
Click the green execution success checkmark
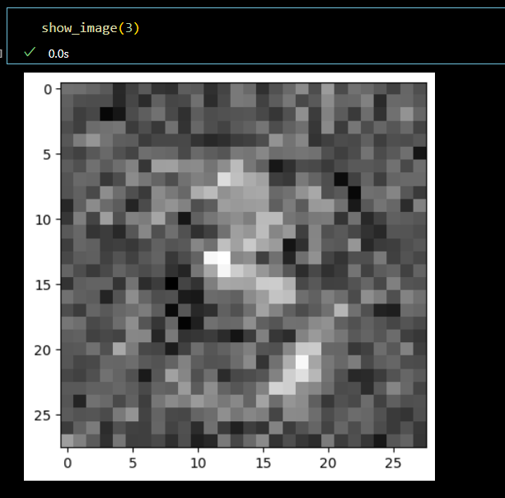point(30,52)
